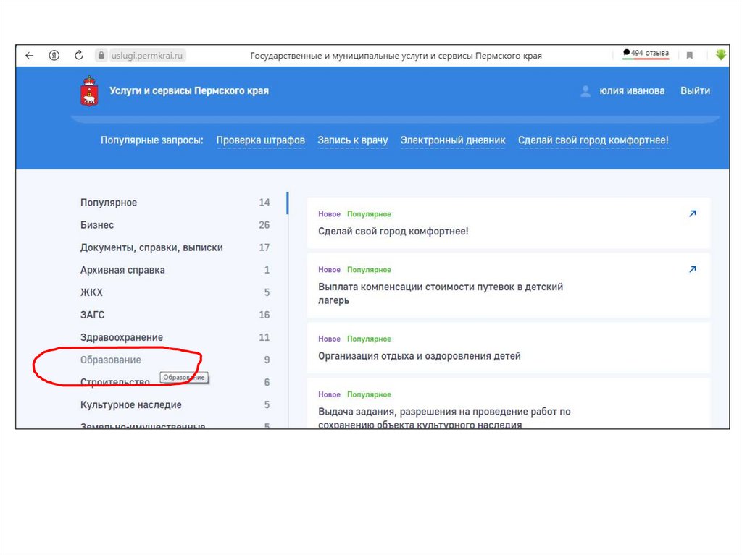This screenshot has height=555, width=742.
Task: Open 'Документы, справки, выписки' category
Action: pyautogui.click(x=151, y=247)
